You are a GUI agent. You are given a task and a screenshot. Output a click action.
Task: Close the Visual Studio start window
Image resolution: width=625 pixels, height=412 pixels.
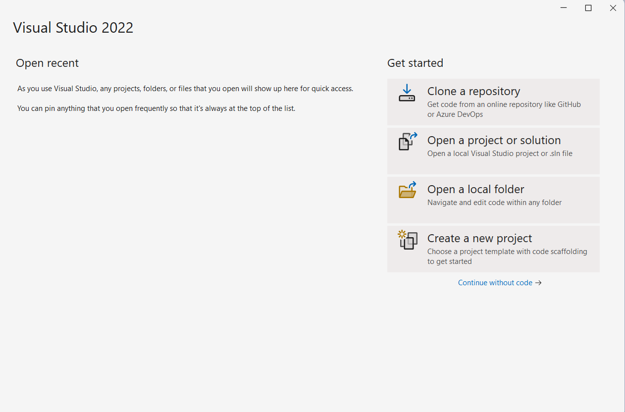pos(613,8)
